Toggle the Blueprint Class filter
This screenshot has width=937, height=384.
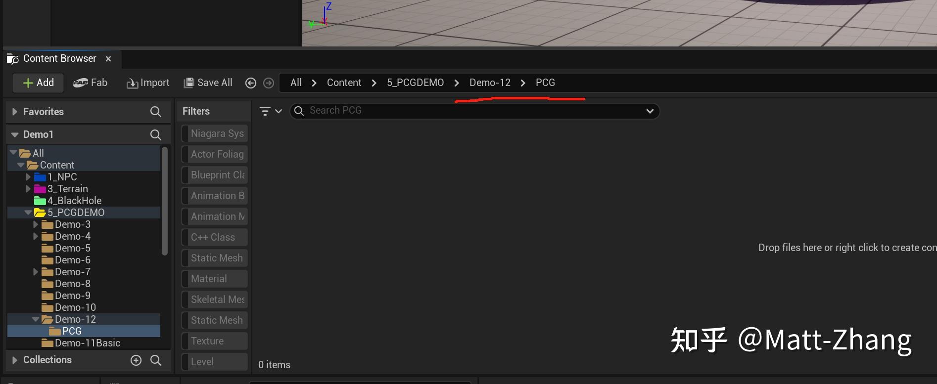[x=215, y=175]
